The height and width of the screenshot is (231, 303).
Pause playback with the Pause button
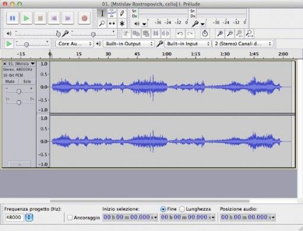click(12, 18)
